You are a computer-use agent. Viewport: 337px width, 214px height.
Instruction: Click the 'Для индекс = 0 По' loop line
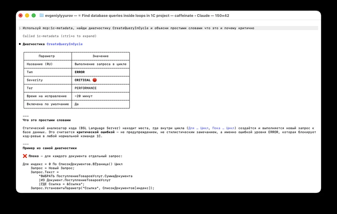click(x=73, y=164)
